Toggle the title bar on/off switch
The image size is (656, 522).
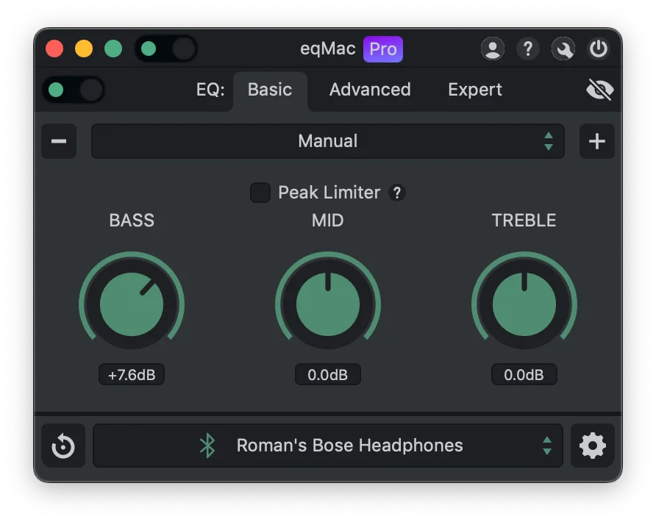coord(165,49)
